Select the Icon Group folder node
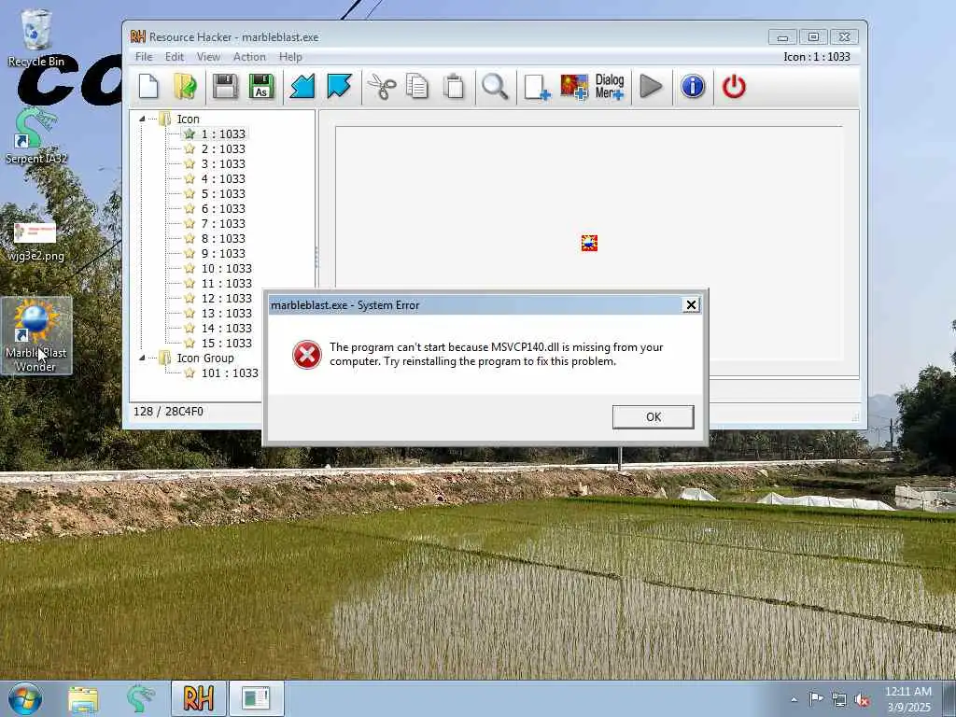 [x=205, y=358]
